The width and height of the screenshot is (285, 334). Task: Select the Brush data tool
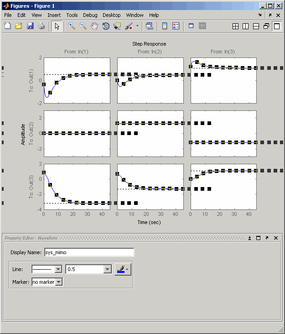tap(129, 26)
